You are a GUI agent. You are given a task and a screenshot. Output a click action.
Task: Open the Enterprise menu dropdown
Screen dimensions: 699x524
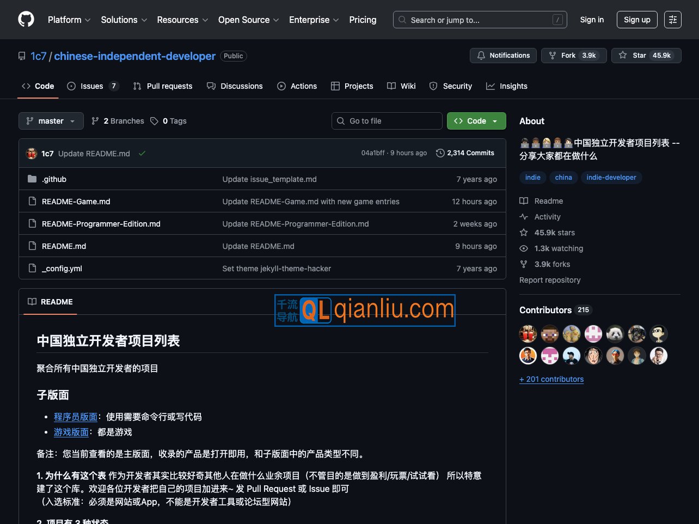coord(314,20)
